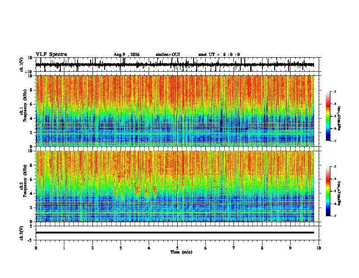Screen dimensions: 359x278
Task: Click time axis tick label "4"
Action: point(149,248)
